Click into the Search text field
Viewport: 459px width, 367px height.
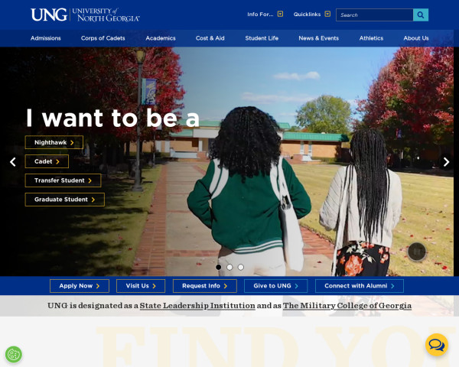374,15
